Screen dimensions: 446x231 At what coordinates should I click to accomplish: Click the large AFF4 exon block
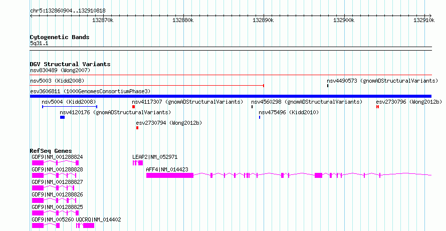170,175
